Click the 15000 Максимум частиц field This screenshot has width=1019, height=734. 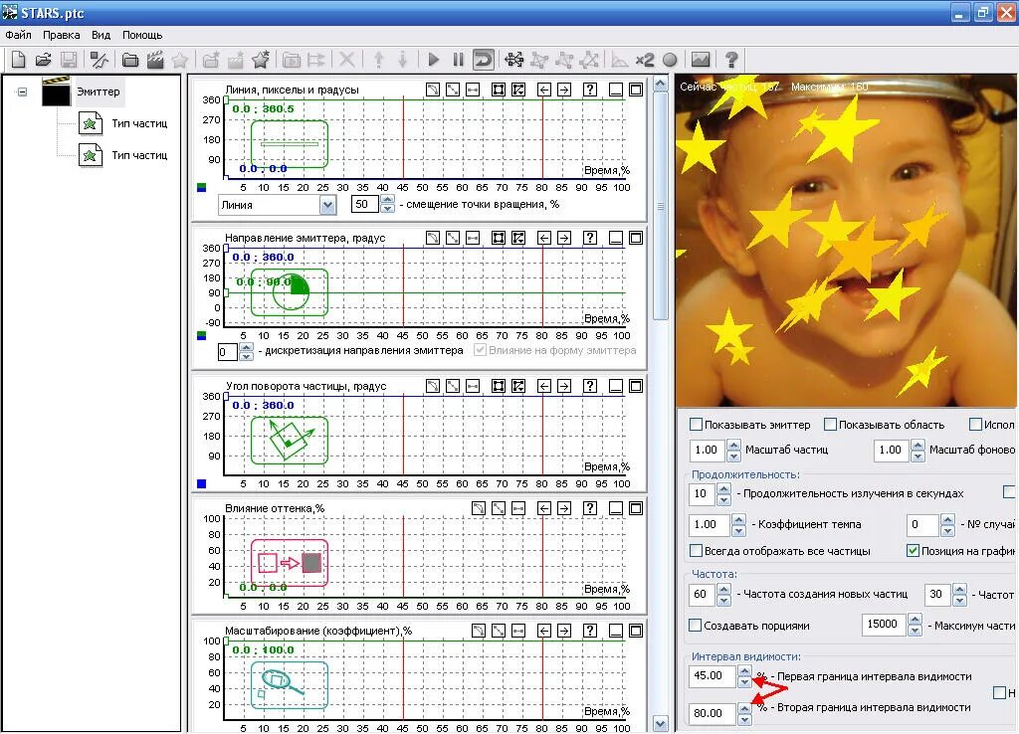click(x=884, y=625)
